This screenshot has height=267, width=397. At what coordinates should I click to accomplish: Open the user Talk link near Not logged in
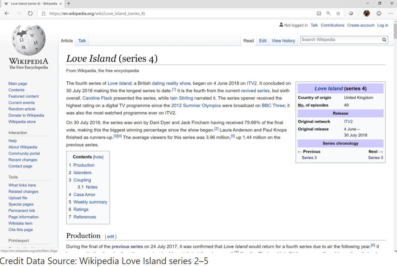(x=314, y=25)
